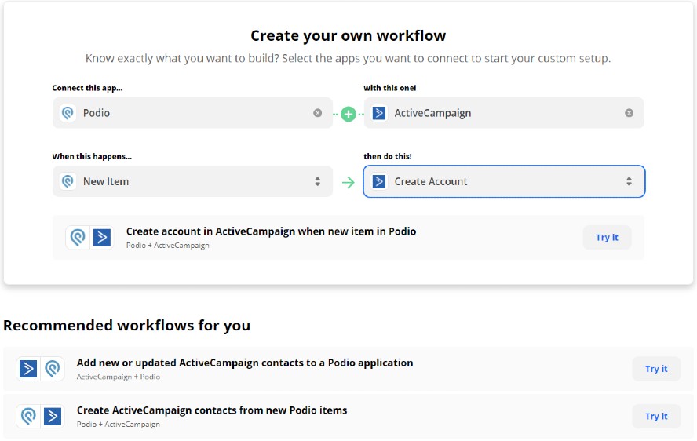Click ActiveCampaign icon in Add new or updated contacts row
697x441 pixels.
point(28,369)
